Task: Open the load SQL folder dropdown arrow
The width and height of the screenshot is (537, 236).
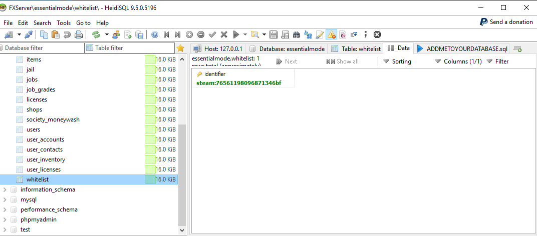Action: pyautogui.click(x=264, y=34)
